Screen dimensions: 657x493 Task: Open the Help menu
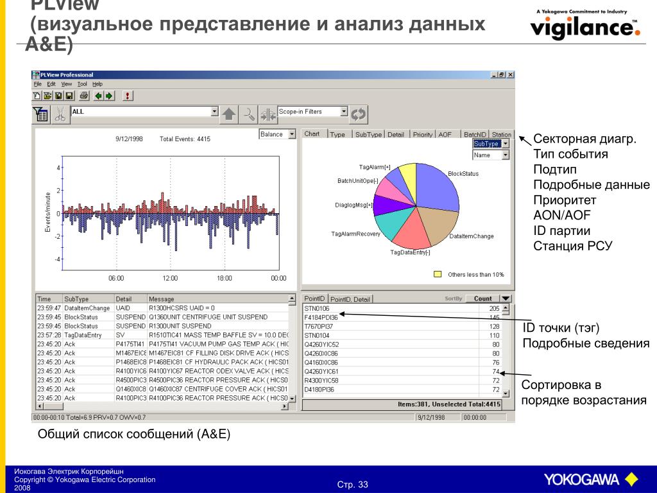(98, 84)
